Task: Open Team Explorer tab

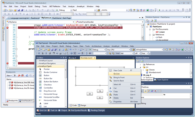Action: click(x=161, y=80)
